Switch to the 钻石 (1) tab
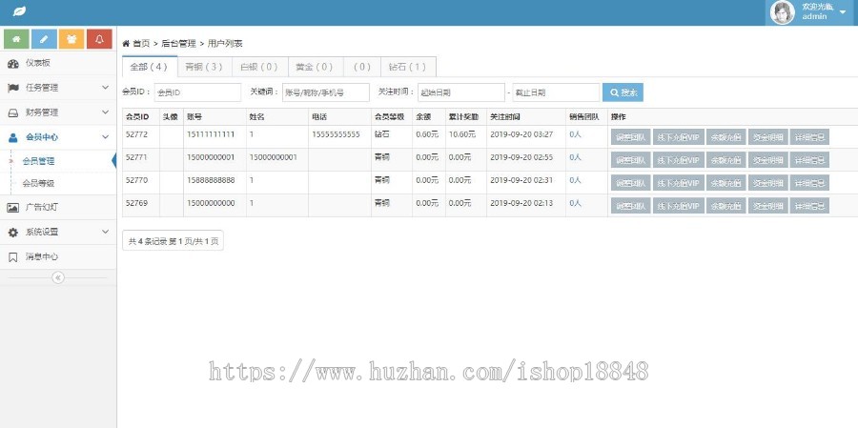The image size is (858, 428). (x=408, y=67)
